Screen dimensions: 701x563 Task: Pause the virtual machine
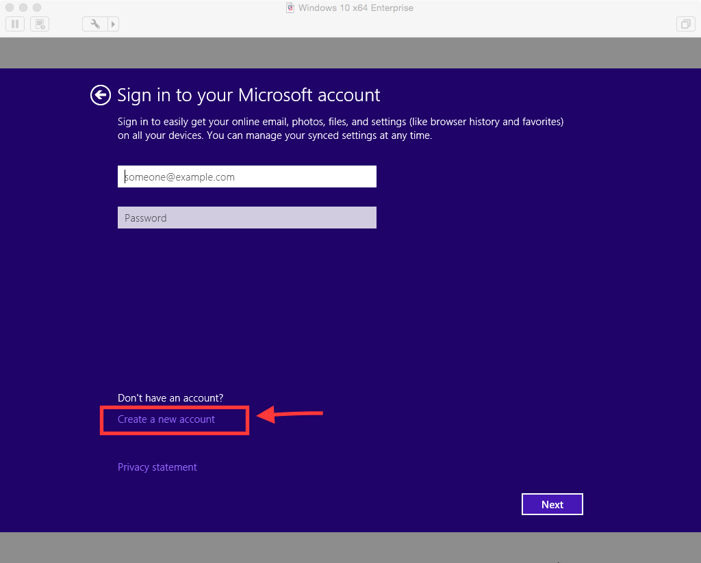[x=15, y=24]
